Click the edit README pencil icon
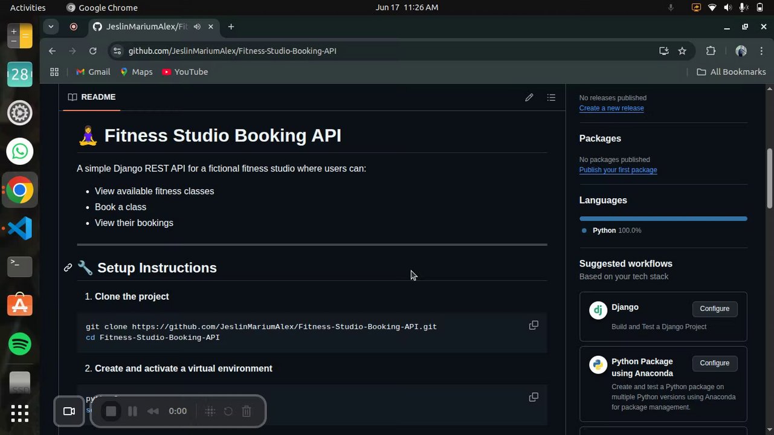Viewport: 774px width, 435px height. pos(529,97)
